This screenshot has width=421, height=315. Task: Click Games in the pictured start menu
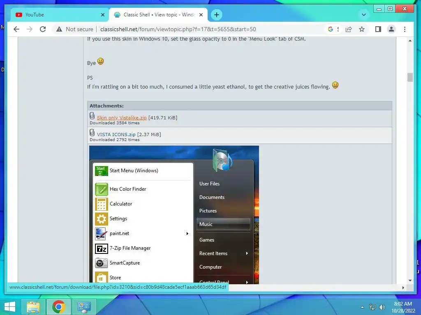(207, 240)
